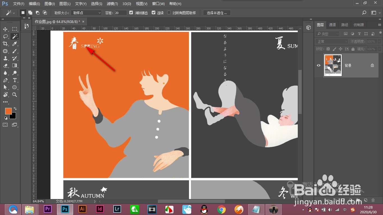Image resolution: width=383 pixels, height=215 pixels.
Task: Enable 对所有图层取样
Action: [169, 12]
